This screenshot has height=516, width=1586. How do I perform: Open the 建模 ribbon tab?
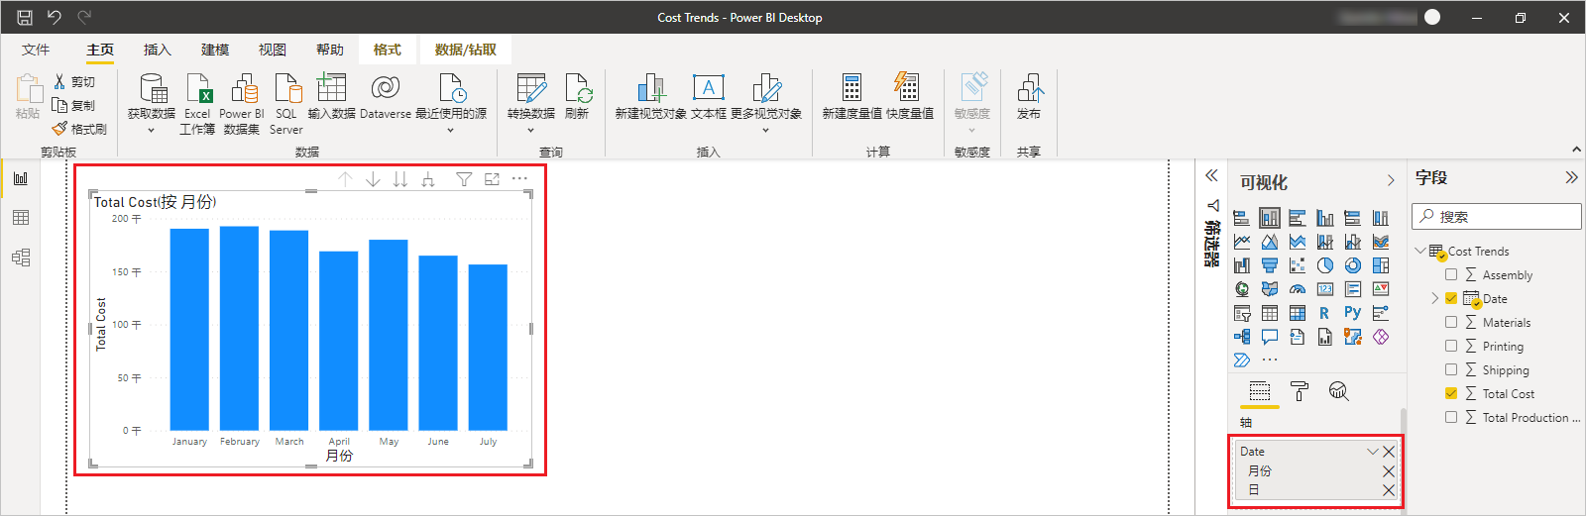coord(215,50)
